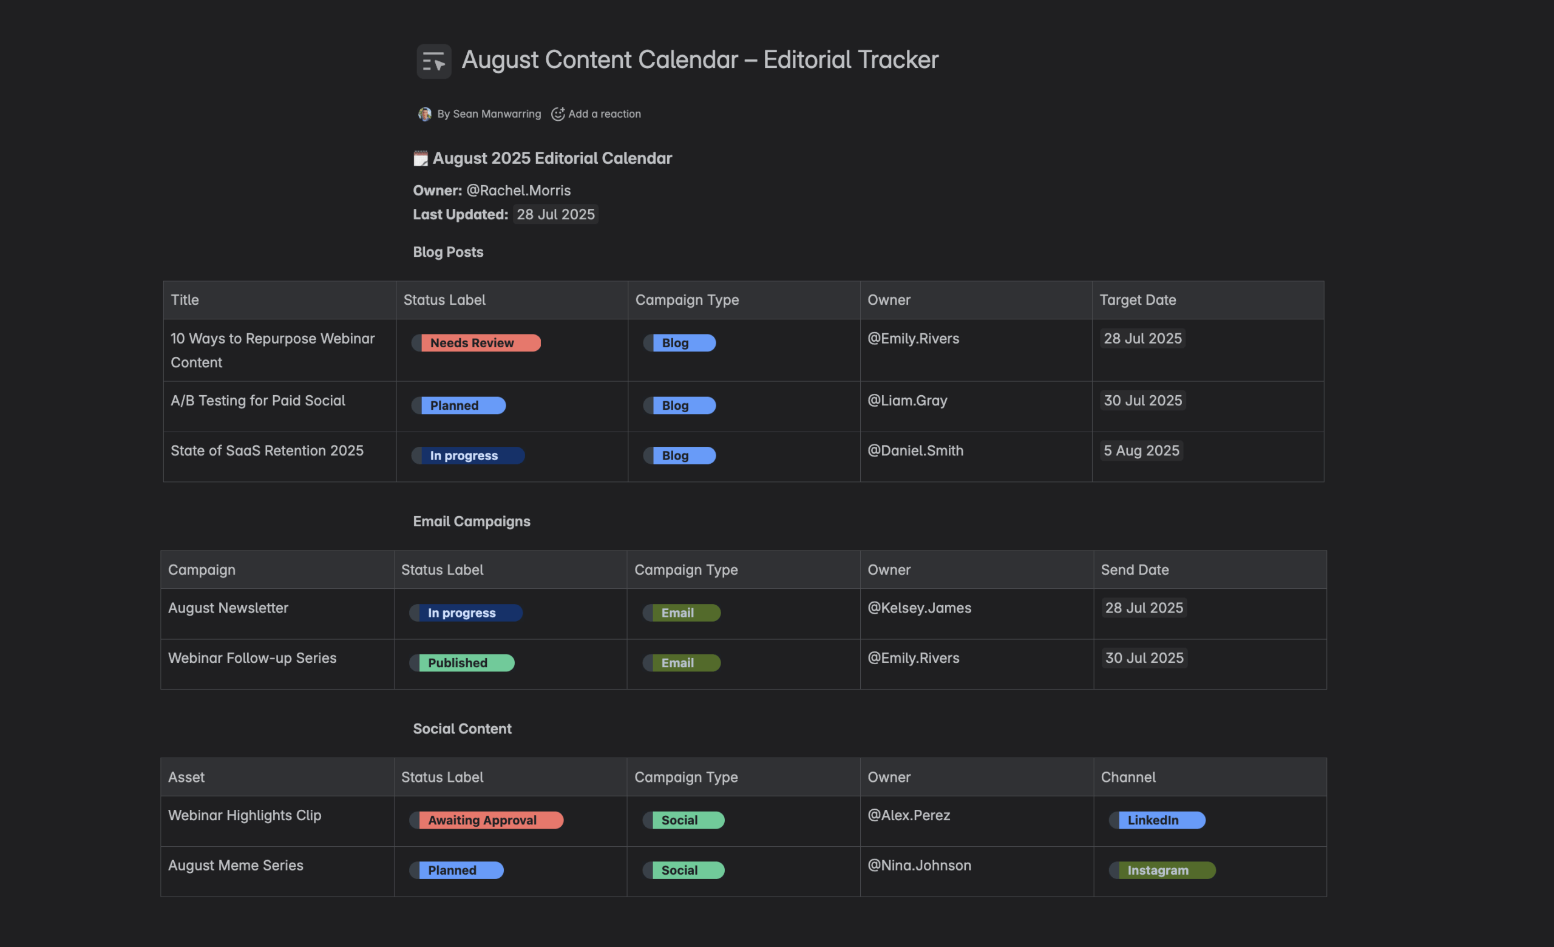Viewport: 1554px width, 947px height.
Task: Click the State of SaaS Retention 2025 cell
Action: [x=266, y=451]
